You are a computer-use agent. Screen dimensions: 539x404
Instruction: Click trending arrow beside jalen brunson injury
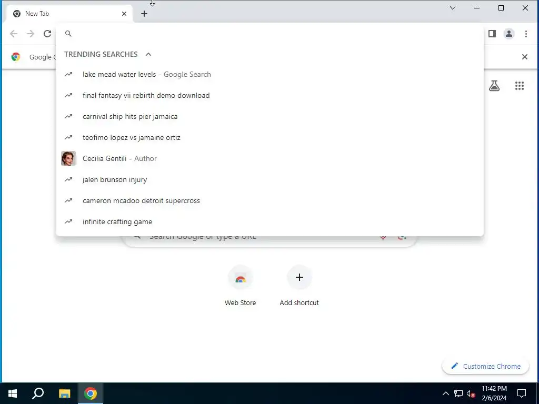coord(68,179)
